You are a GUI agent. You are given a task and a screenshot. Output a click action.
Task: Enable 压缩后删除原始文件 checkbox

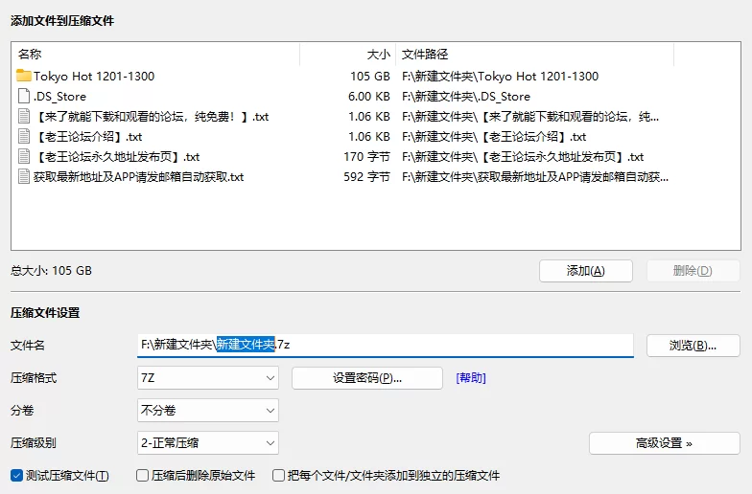click(142, 475)
